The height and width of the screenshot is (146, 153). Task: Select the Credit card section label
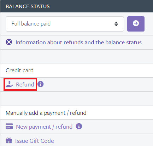(19, 71)
